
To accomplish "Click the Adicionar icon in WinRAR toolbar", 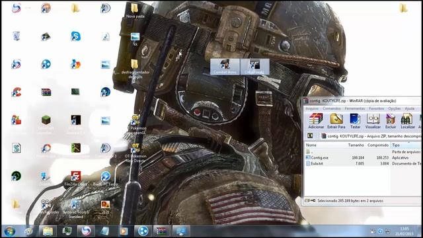I will point(316,121).
